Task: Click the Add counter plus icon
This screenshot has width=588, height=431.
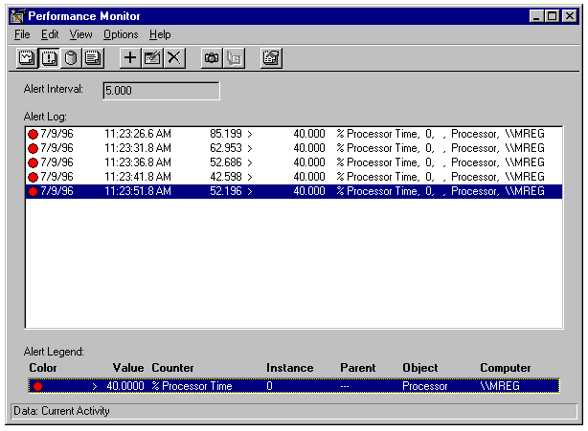Action: pos(130,58)
